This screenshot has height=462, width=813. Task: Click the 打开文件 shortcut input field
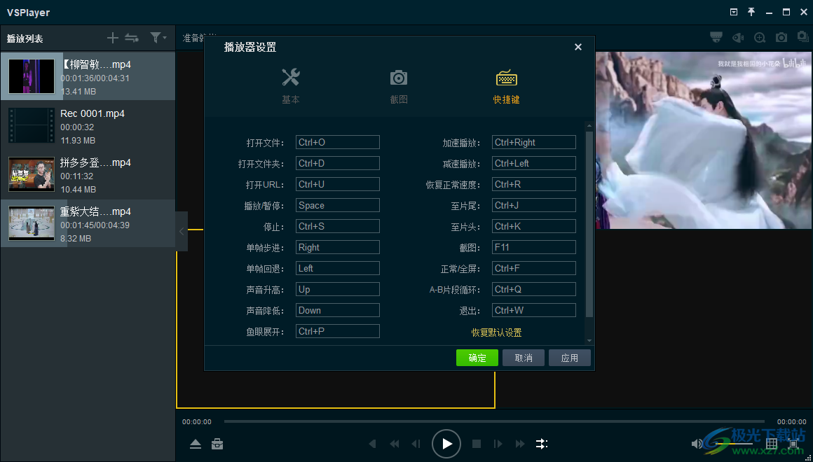coord(337,142)
